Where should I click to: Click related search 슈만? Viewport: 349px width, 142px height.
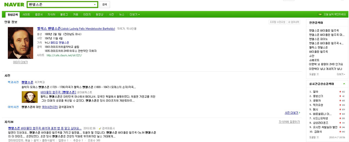[x=312, y=56]
